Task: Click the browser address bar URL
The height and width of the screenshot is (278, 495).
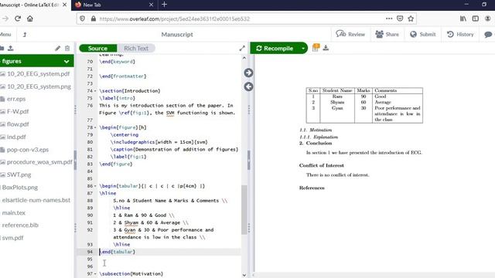Action: coord(174,19)
